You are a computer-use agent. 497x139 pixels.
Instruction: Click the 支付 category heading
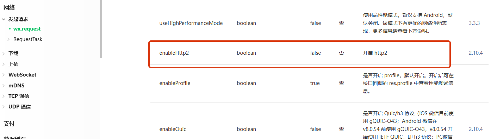(9, 124)
